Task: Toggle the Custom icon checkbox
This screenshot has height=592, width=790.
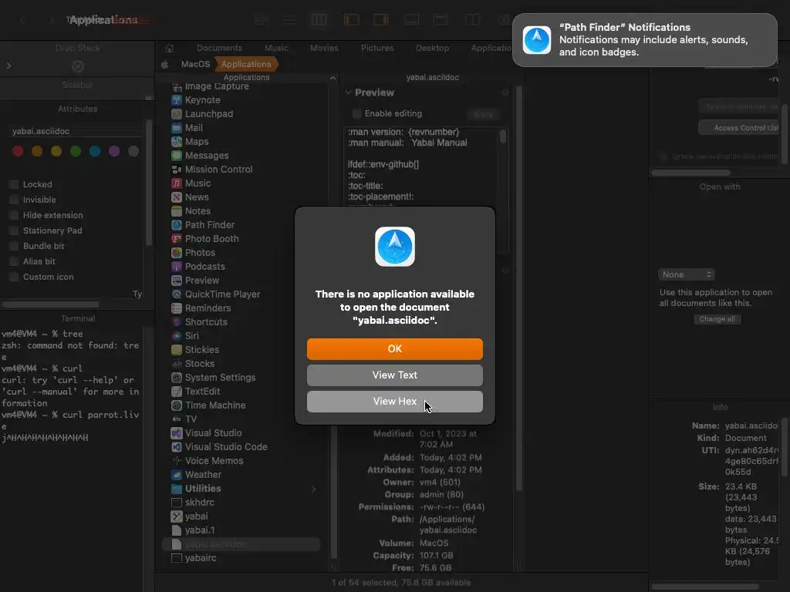Action: tap(14, 277)
